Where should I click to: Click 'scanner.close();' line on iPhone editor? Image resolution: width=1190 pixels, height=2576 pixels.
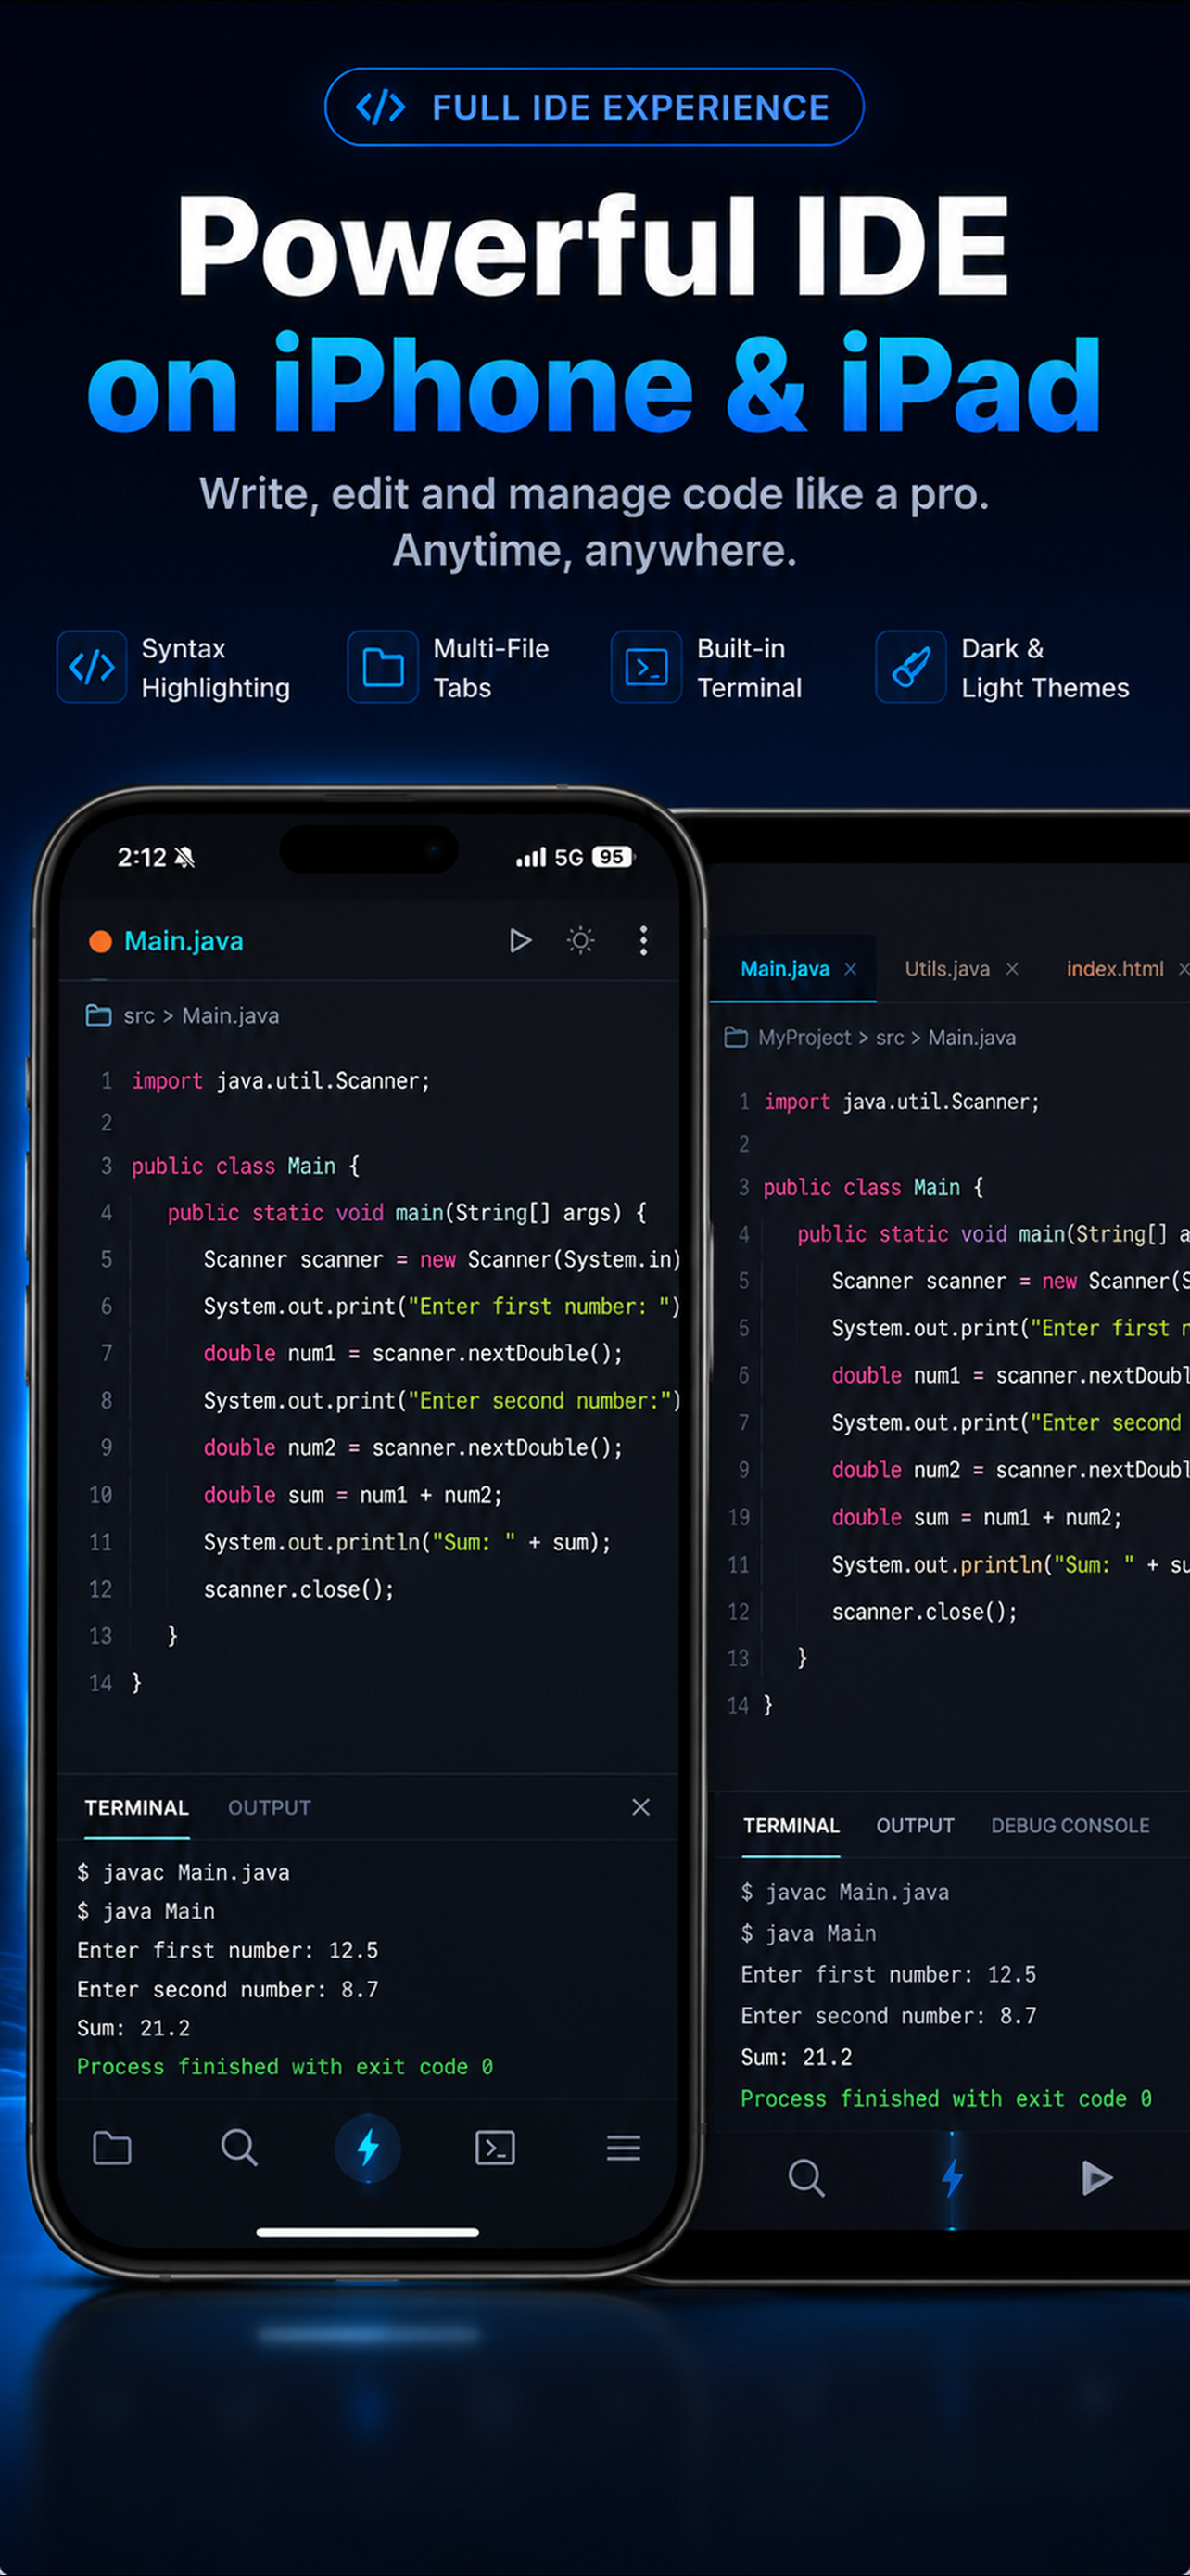[298, 1589]
